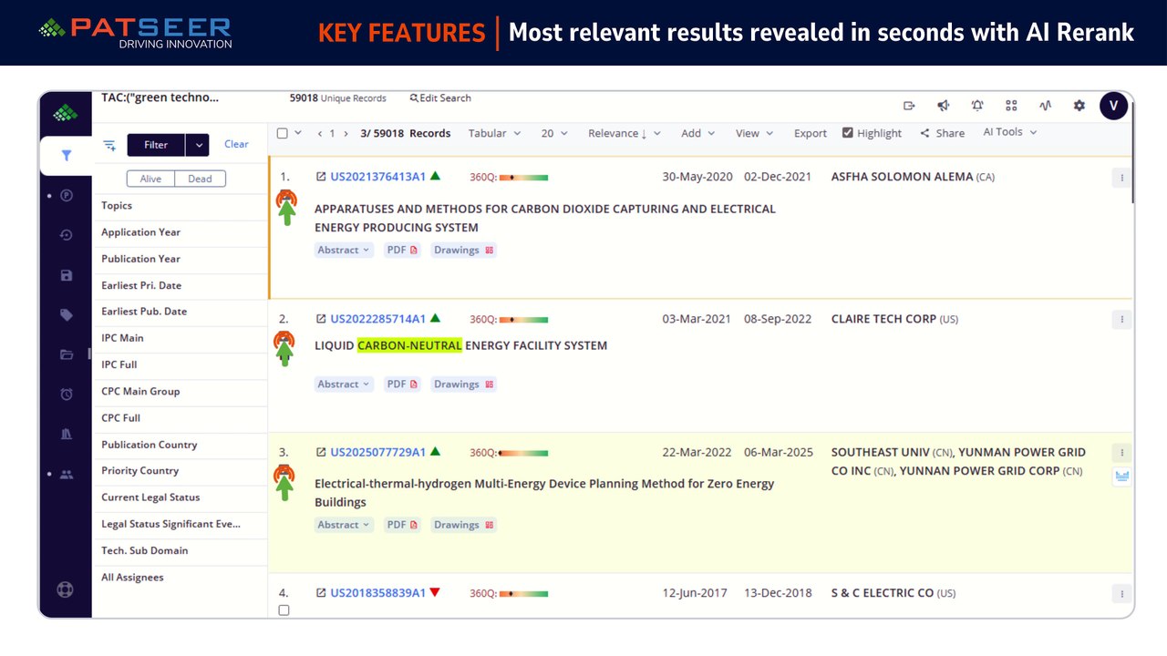Open the notification bell icon
1167x656 pixels.
(977, 106)
